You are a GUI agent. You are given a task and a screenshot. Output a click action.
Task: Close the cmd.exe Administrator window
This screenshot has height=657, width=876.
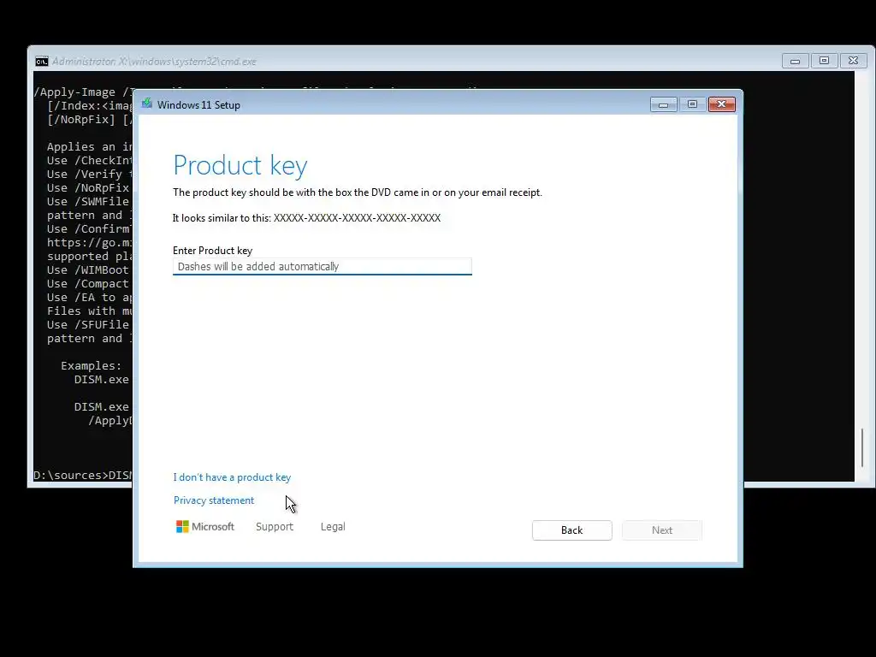(x=853, y=61)
